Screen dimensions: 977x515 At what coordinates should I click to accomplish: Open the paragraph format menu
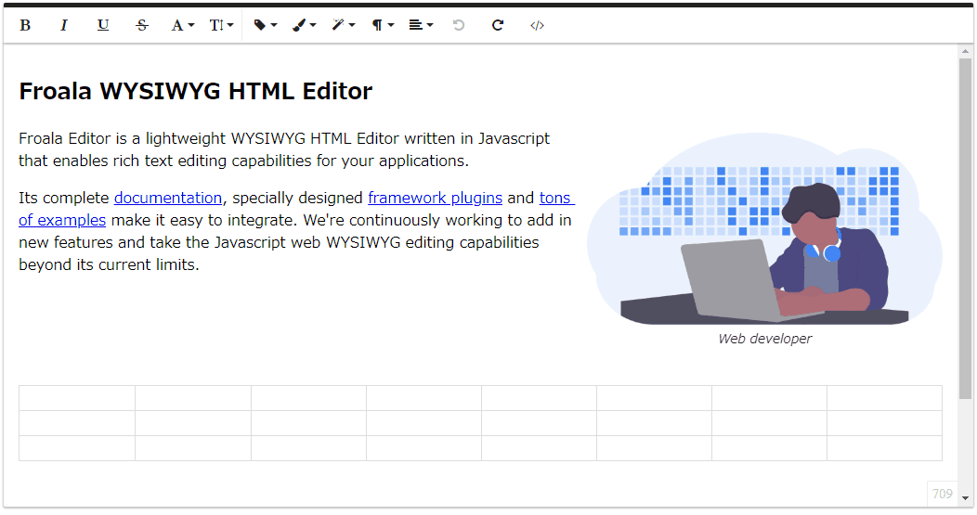pos(383,25)
